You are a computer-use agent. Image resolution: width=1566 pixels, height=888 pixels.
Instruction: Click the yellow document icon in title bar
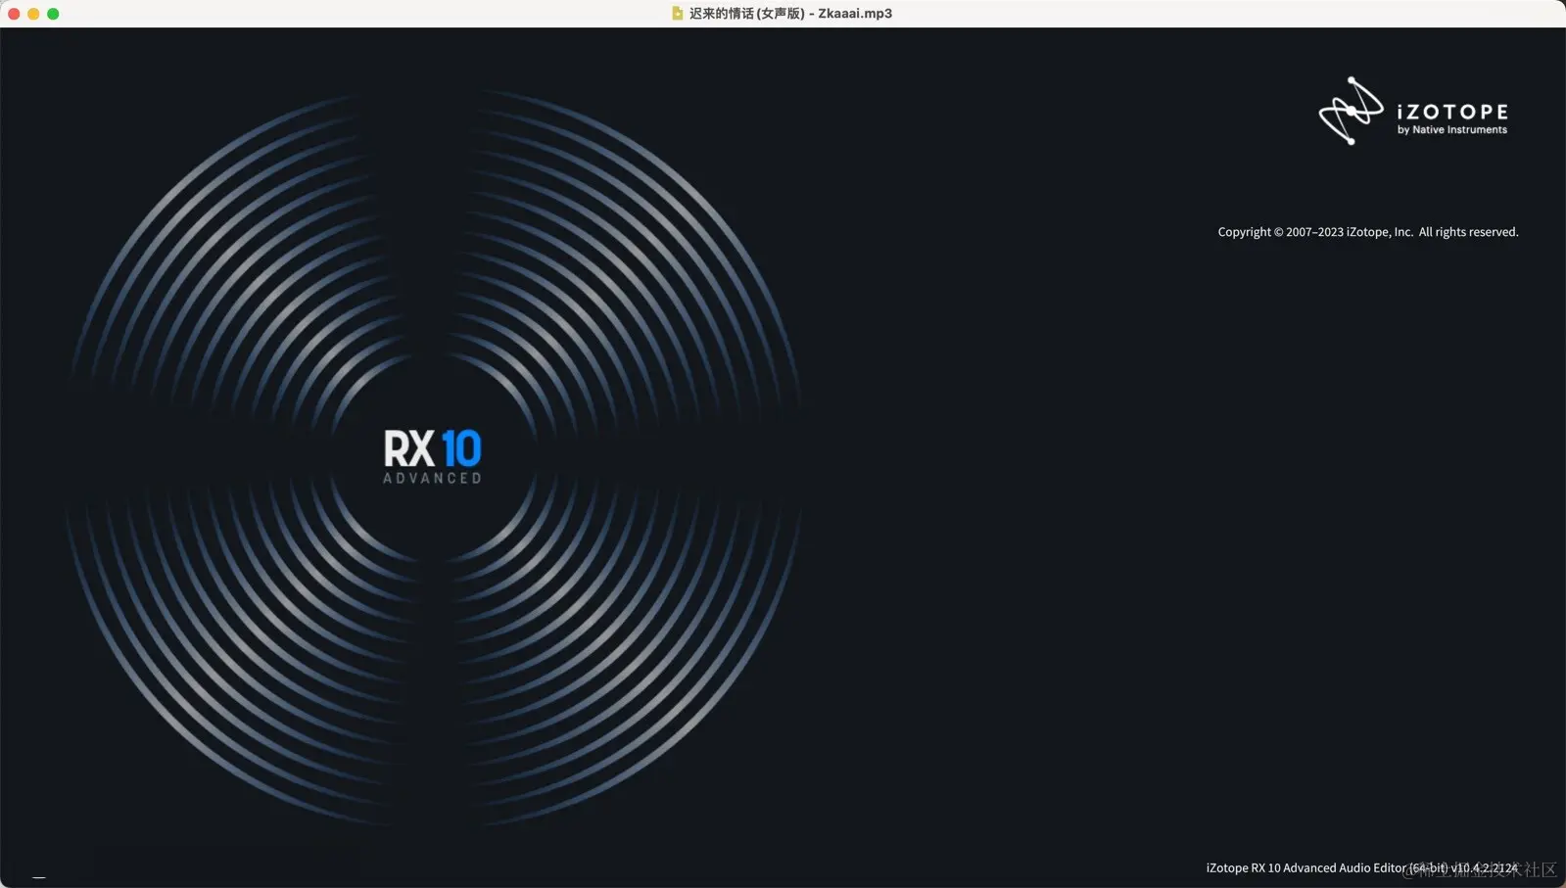677,14
